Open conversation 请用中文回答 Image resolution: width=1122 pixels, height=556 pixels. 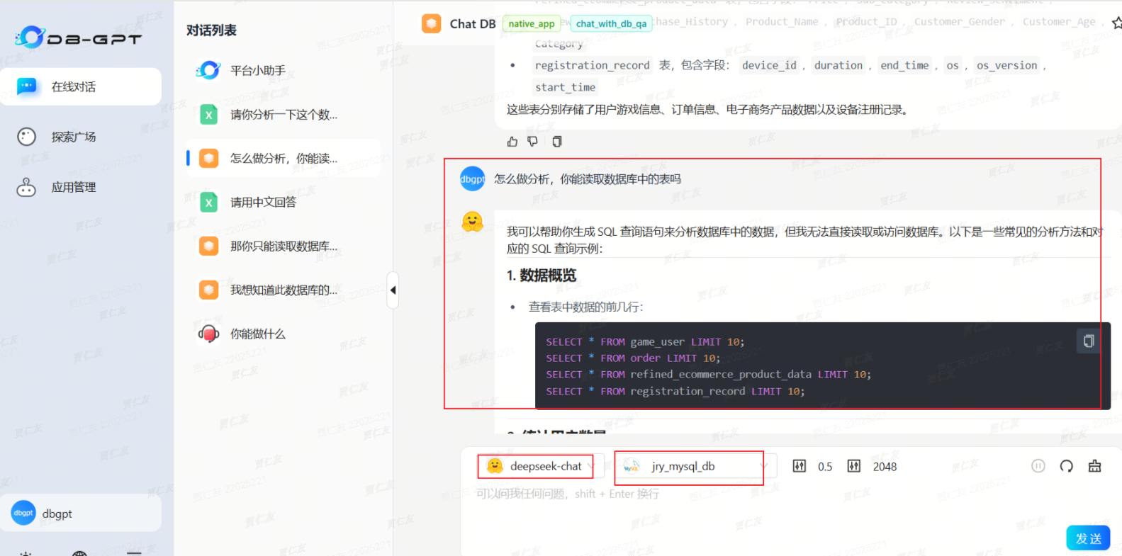coord(284,202)
